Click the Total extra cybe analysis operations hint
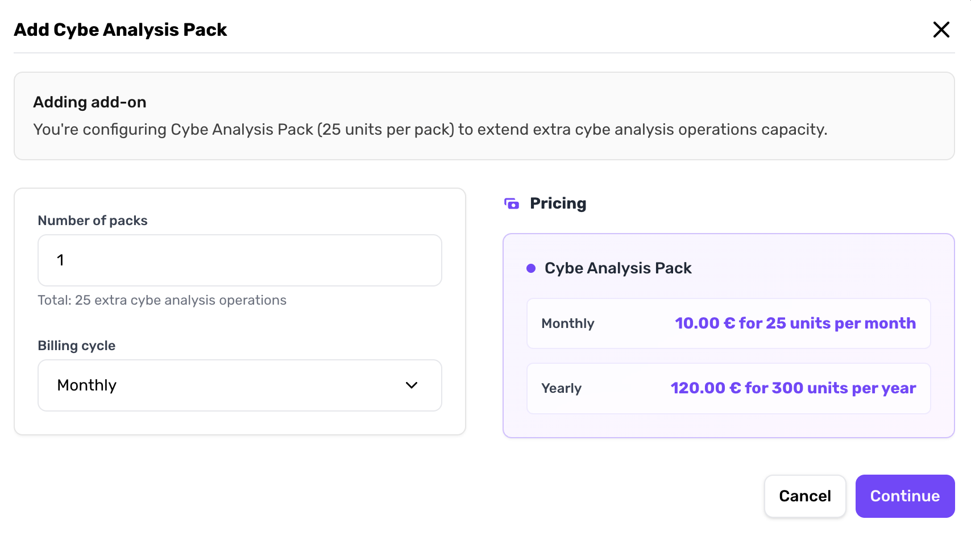 [x=162, y=300]
